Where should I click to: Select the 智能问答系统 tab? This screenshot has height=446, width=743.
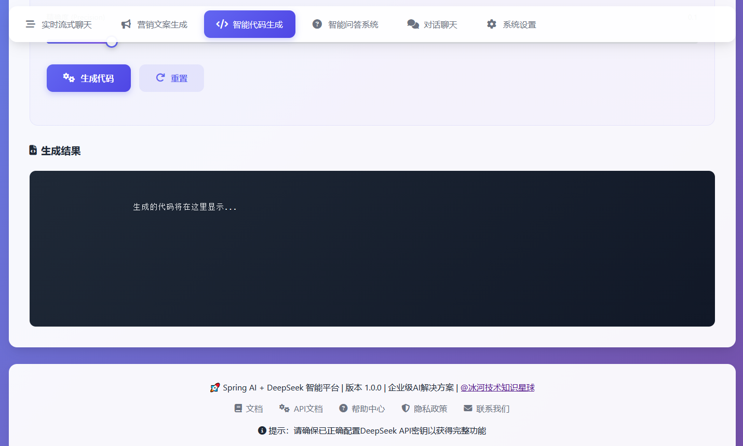point(353,25)
